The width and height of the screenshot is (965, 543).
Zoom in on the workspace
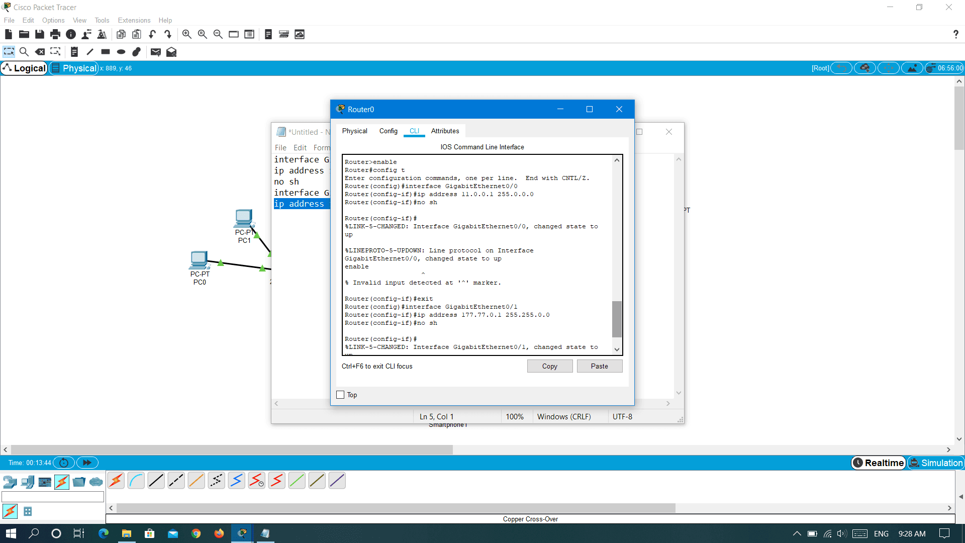186,34
